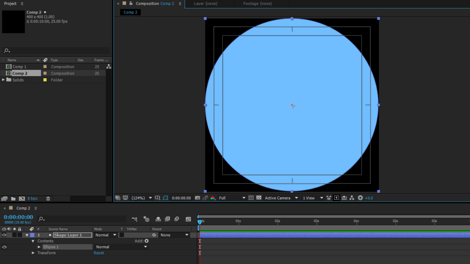Screen dimensions: 470x264
Task: Toggle lock switch on Shape Layer 1
Action: (20, 235)
